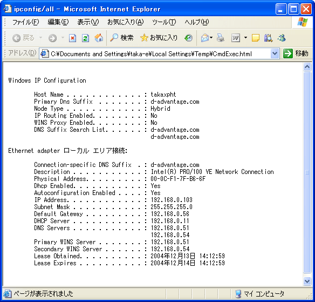315x302 pixels.
Task: Open the ファイル(F) menu
Action: tap(25, 22)
